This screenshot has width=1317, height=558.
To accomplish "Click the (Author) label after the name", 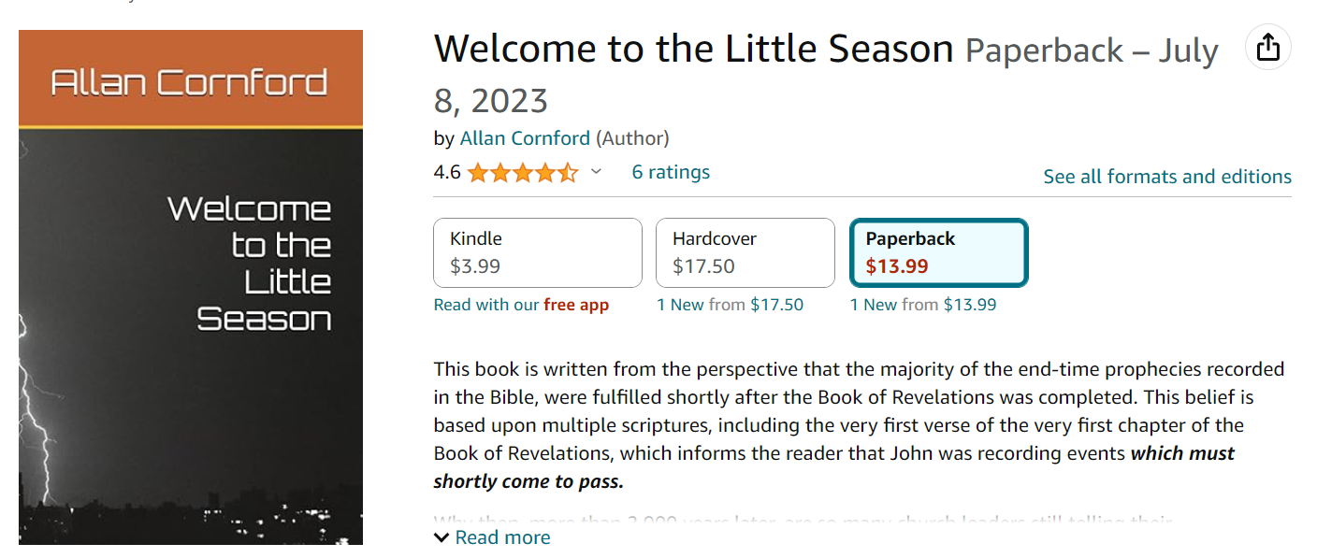I will 632,138.
